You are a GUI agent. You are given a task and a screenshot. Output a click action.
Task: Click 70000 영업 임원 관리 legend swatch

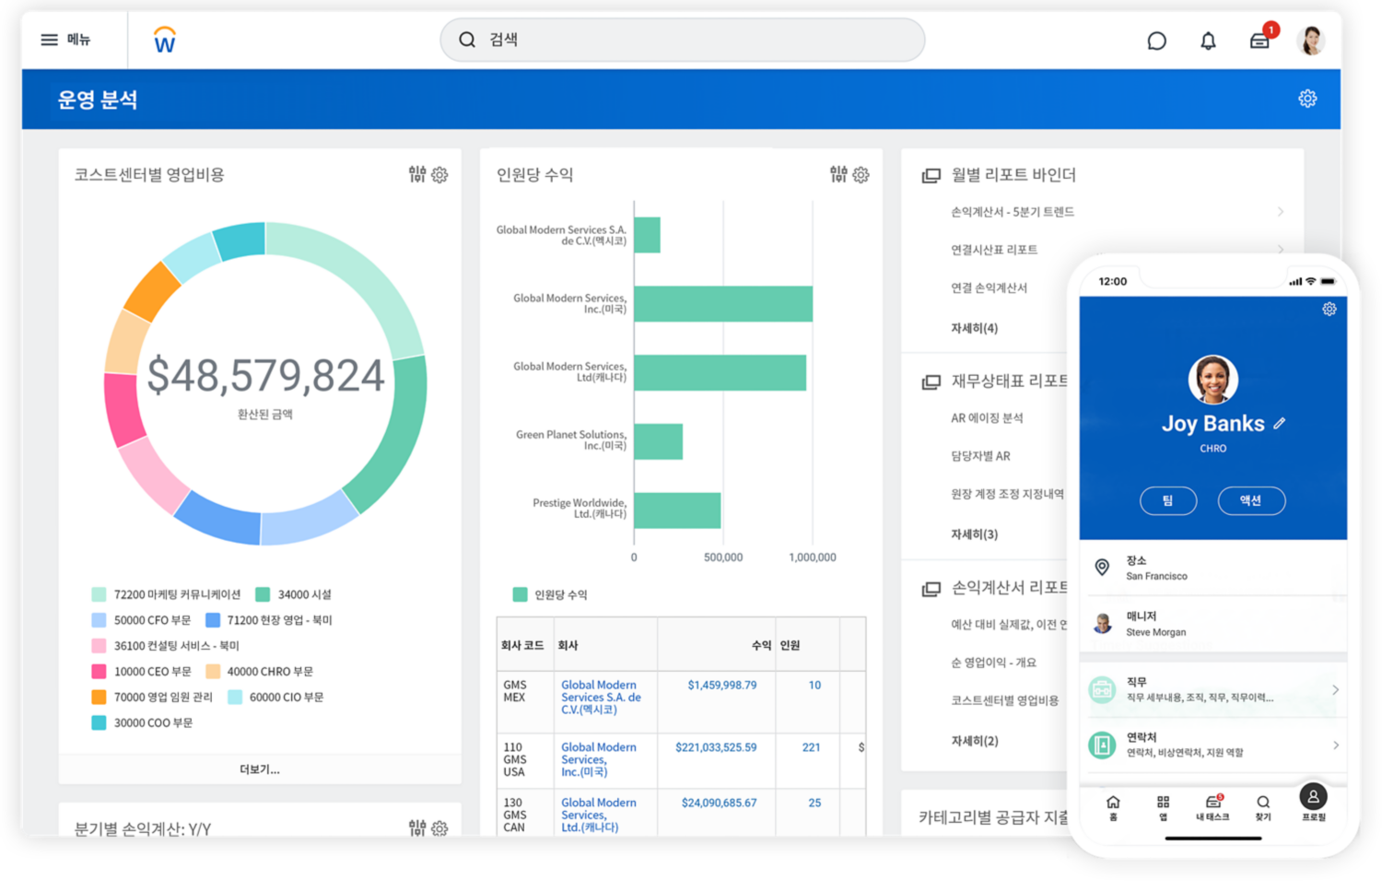coord(99,697)
